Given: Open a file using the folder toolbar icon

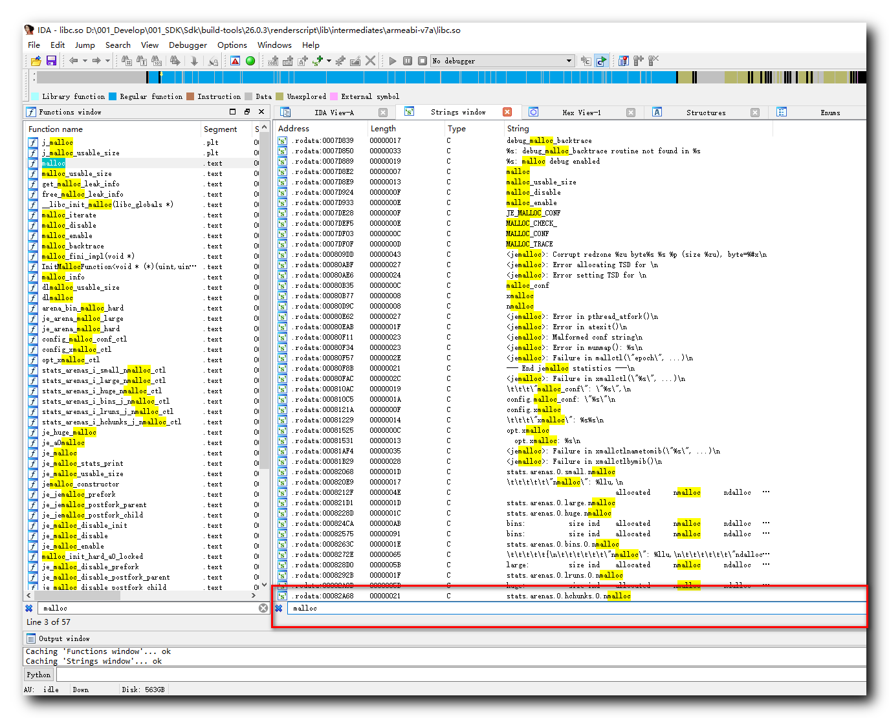Looking at the screenshot, I should pyautogui.click(x=36, y=60).
